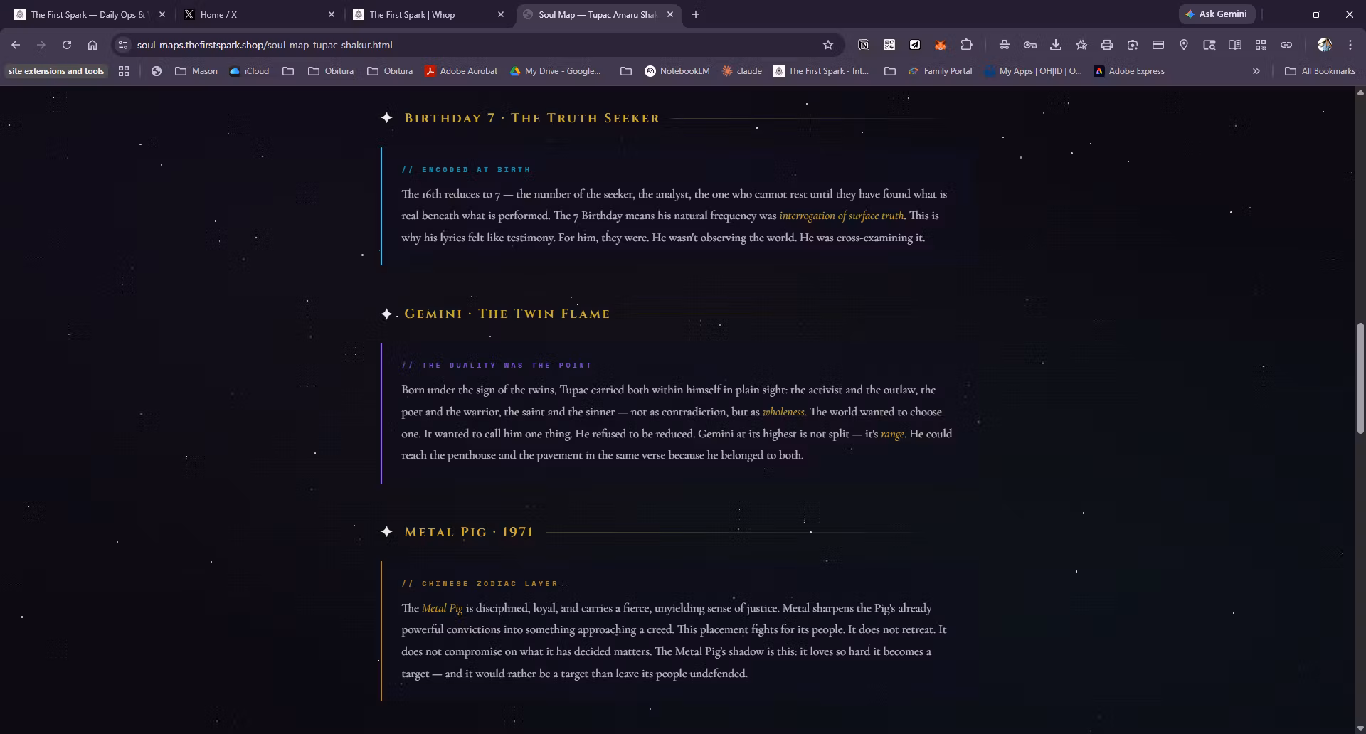Open the Family Portal bookmark
1366x734 pixels.
coord(940,71)
